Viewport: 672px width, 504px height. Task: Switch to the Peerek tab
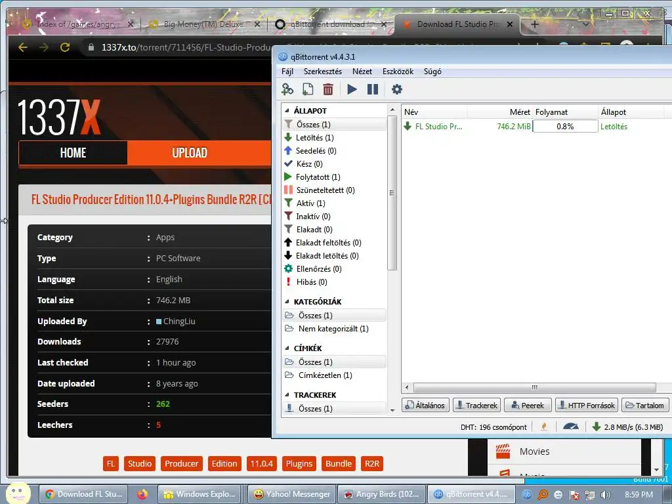point(528,406)
